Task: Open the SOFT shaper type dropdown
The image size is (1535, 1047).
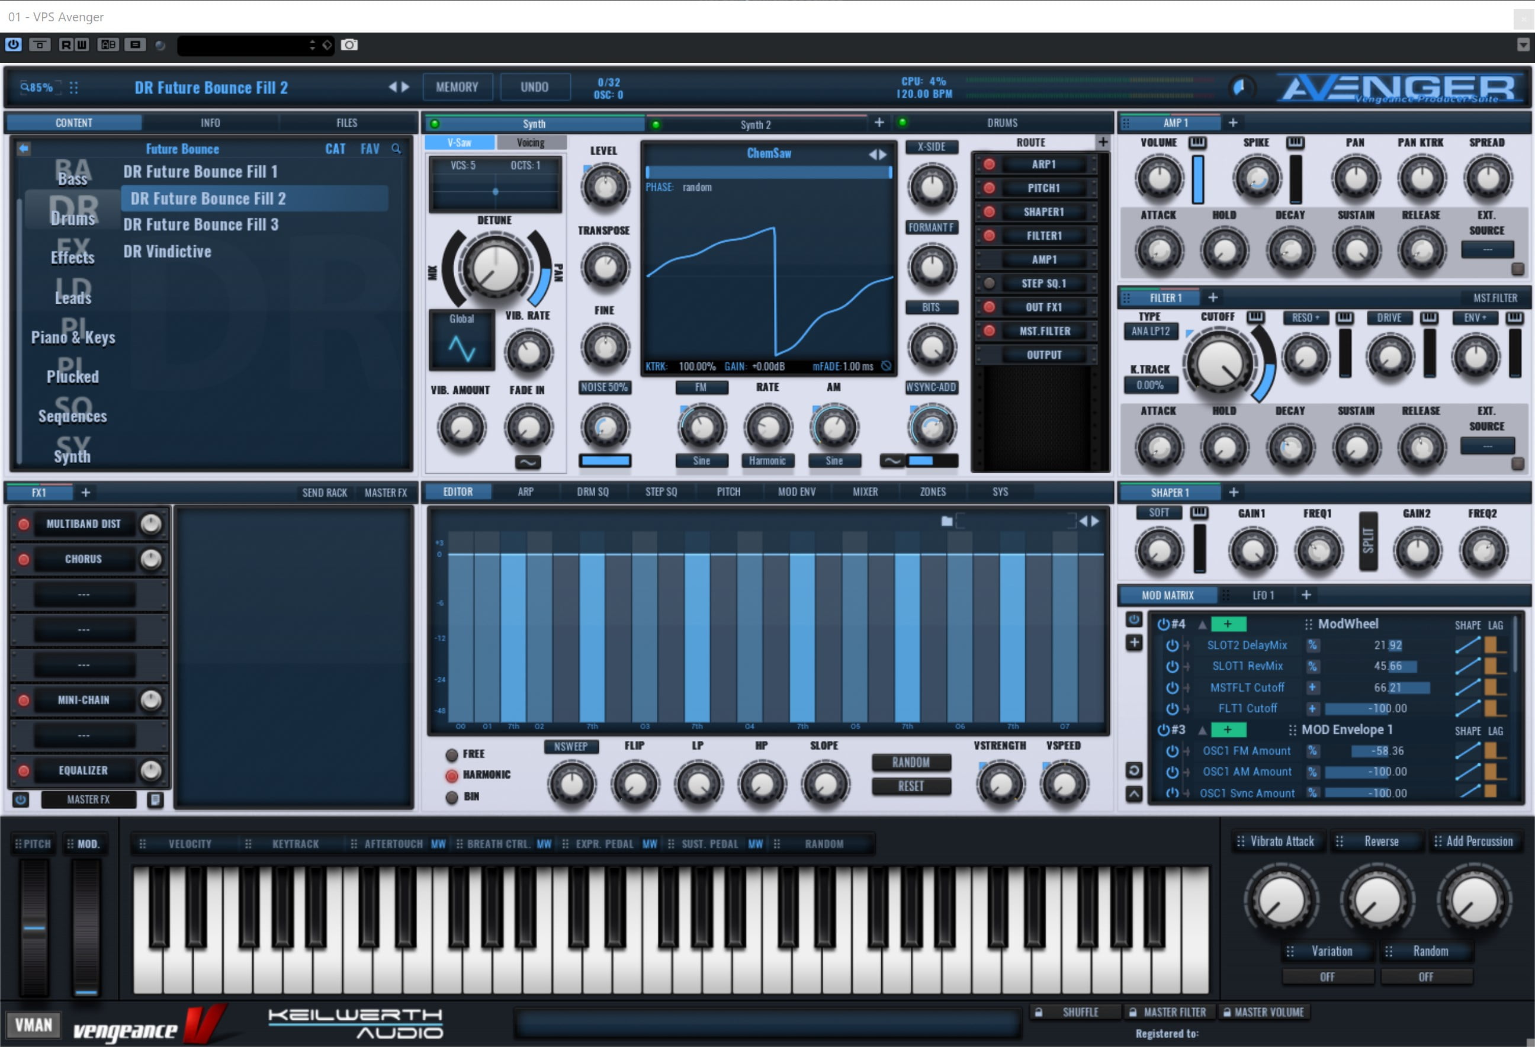Action: 1158,513
